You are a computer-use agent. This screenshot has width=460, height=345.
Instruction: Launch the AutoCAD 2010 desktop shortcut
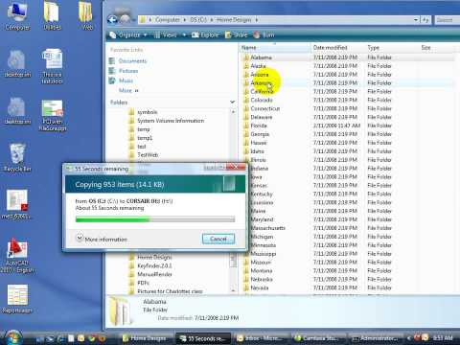pyautogui.click(x=17, y=256)
